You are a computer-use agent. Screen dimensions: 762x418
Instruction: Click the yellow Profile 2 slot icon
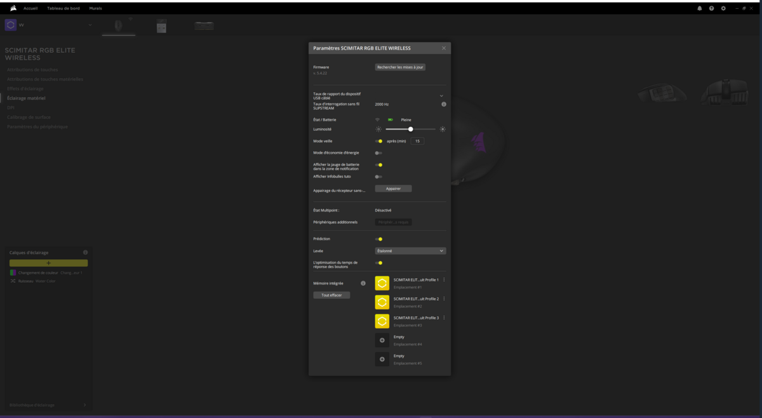382,302
